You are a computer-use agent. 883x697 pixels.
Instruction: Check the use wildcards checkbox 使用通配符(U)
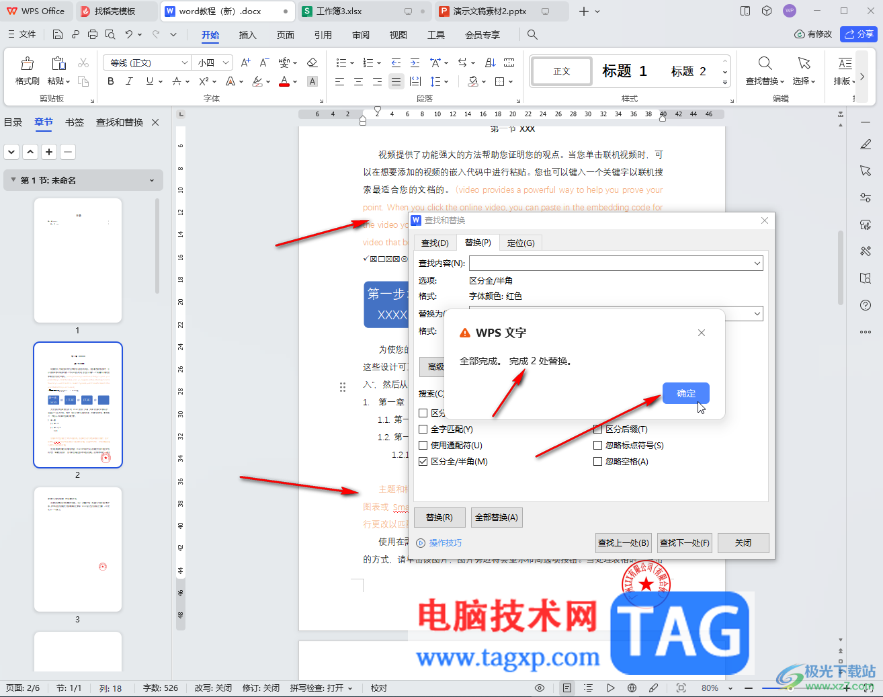pos(423,445)
